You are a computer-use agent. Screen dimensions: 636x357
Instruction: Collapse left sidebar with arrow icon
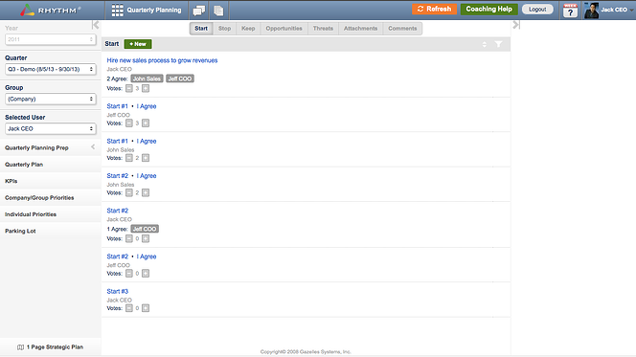point(96,25)
